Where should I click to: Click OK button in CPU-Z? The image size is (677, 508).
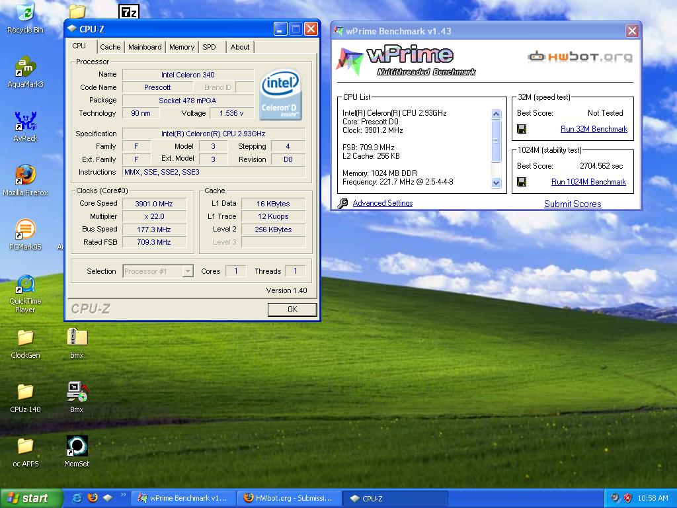(x=292, y=310)
